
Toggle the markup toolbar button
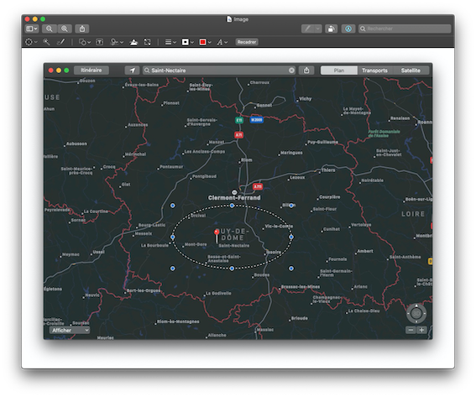point(348,29)
